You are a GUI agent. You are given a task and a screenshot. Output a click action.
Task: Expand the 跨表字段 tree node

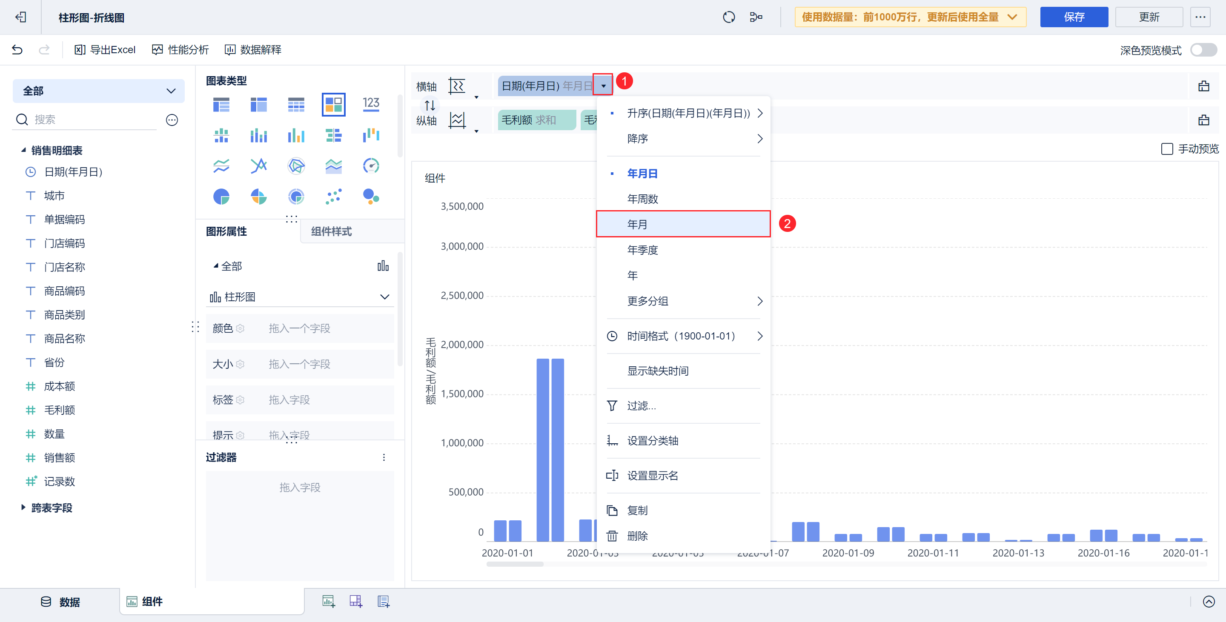coord(23,508)
